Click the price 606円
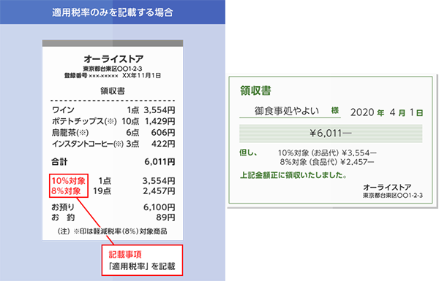Screen dimensions: 439x281 coord(163,132)
